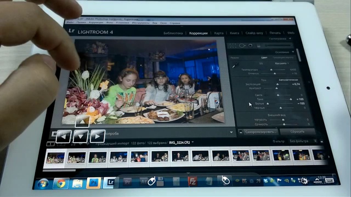351x197 pixels.
Task: Select the red eye correction tool
Action: 251,45
